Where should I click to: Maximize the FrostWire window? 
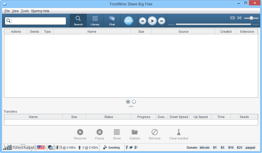tap(245, 3)
